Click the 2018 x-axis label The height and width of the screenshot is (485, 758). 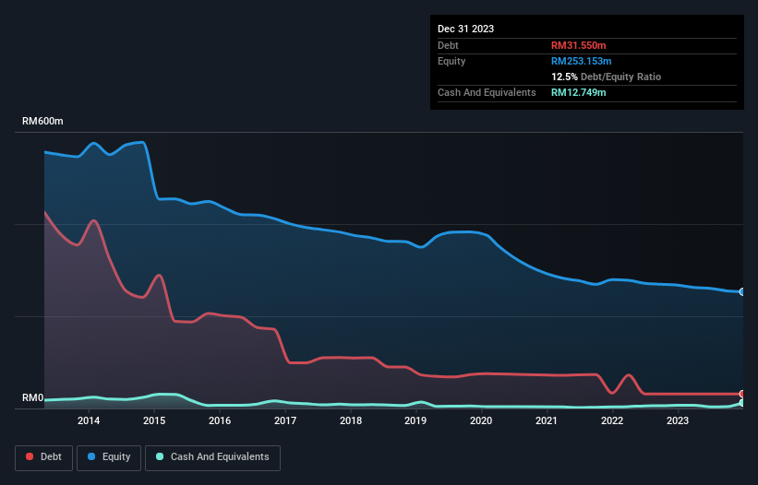(351, 420)
